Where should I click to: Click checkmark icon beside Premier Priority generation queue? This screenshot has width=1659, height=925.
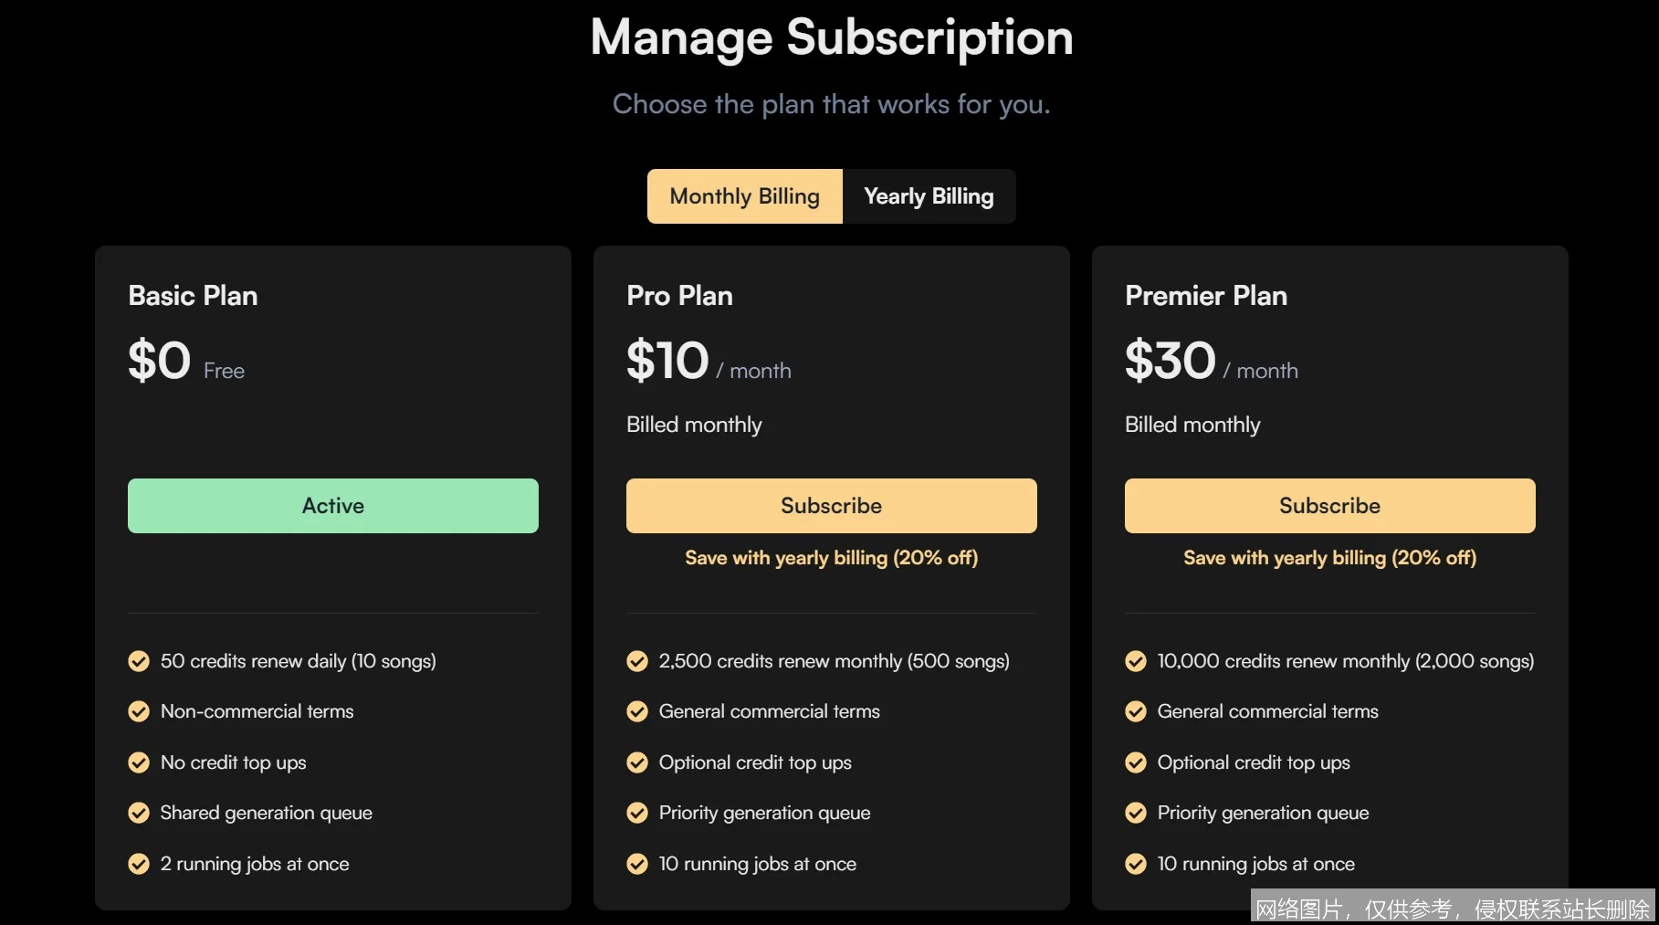[x=1136, y=813]
